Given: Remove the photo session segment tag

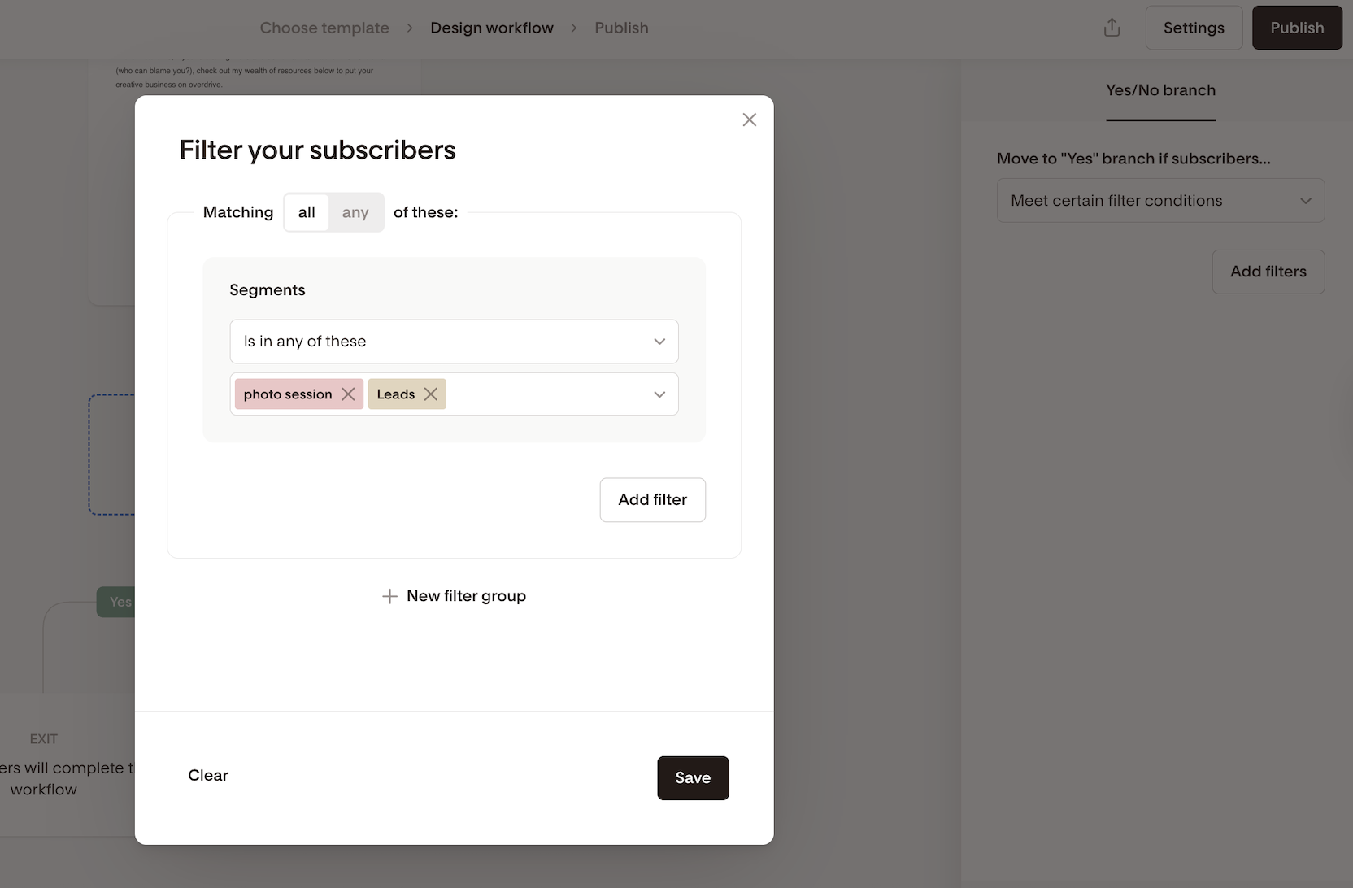Looking at the screenshot, I should click(x=348, y=394).
